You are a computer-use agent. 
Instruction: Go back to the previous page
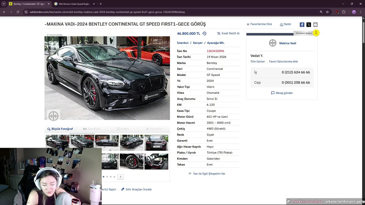pos(4,12)
